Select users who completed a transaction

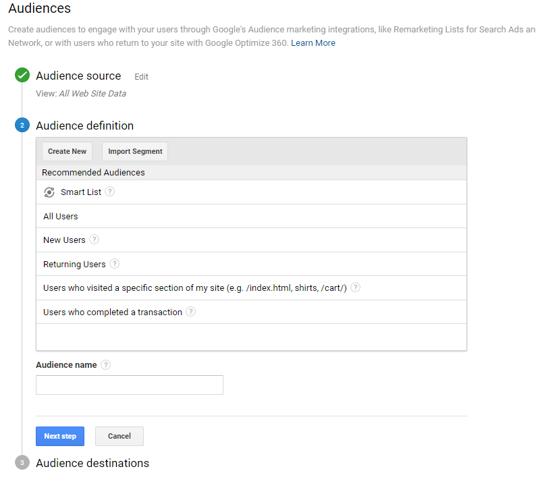tap(252, 312)
